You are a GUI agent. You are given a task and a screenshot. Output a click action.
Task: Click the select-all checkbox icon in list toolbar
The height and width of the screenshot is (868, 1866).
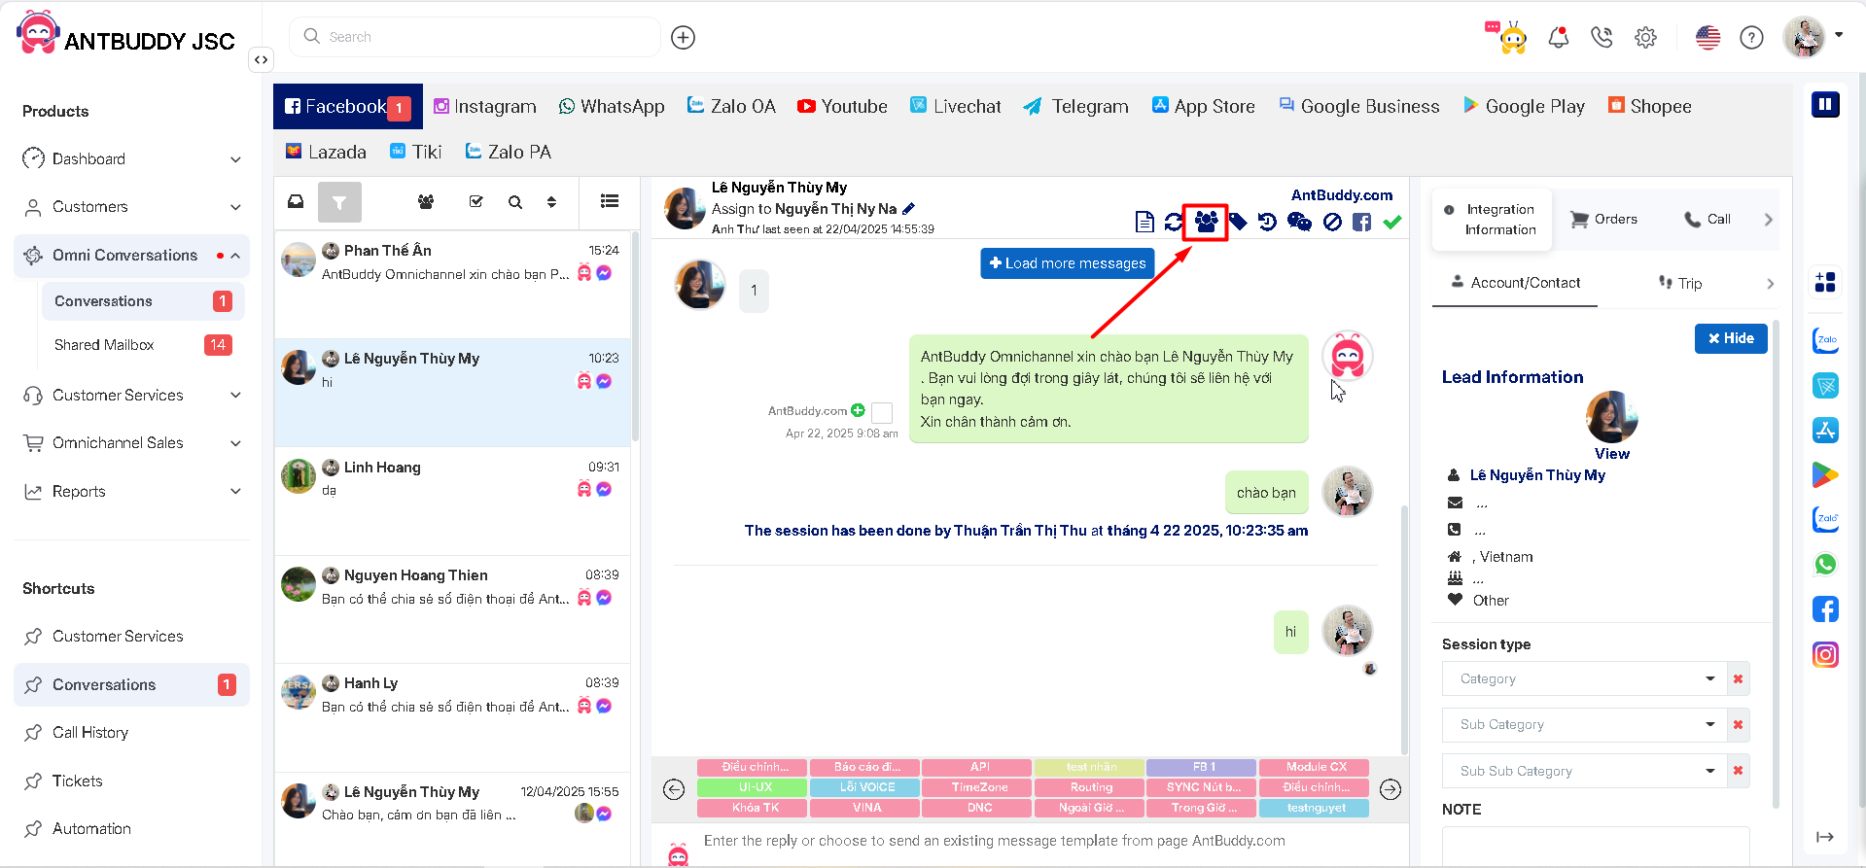[475, 202]
